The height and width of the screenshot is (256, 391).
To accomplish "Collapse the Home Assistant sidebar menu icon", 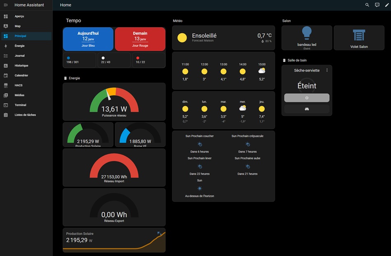I will coord(6,5).
